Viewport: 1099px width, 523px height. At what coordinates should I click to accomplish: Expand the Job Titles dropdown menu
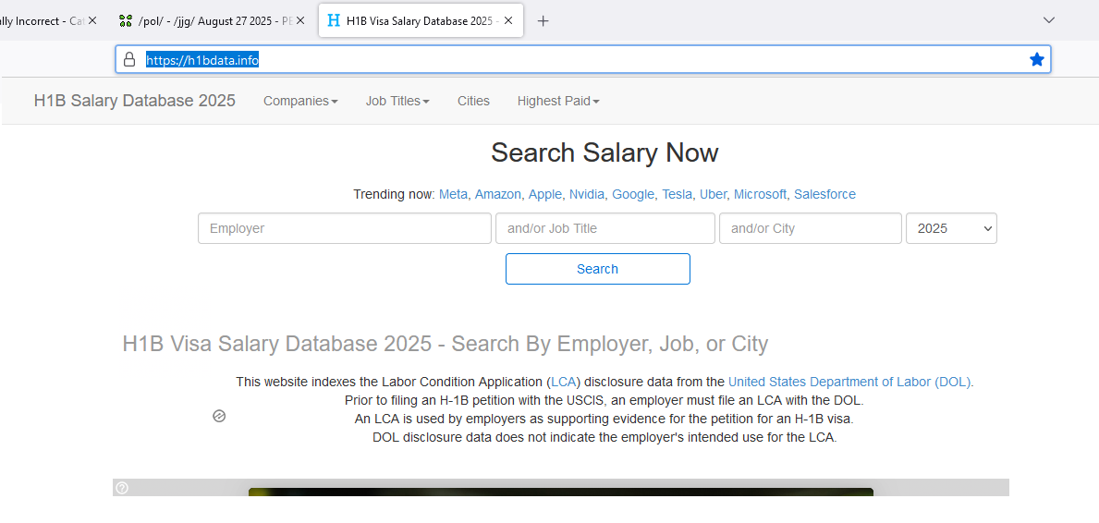pos(397,101)
